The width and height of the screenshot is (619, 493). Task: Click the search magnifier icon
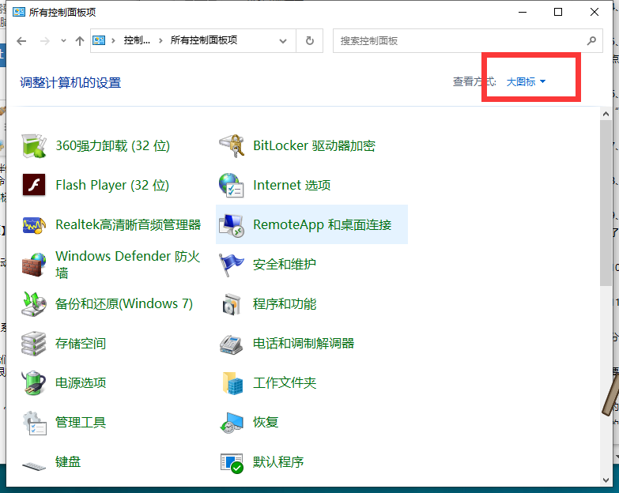pyautogui.click(x=591, y=40)
